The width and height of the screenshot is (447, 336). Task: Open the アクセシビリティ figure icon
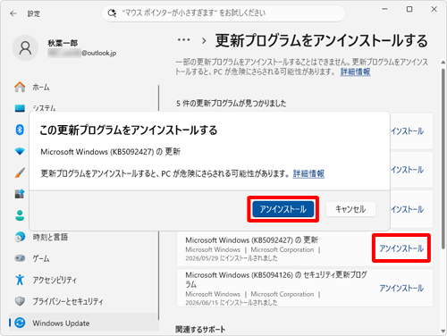coord(20,280)
